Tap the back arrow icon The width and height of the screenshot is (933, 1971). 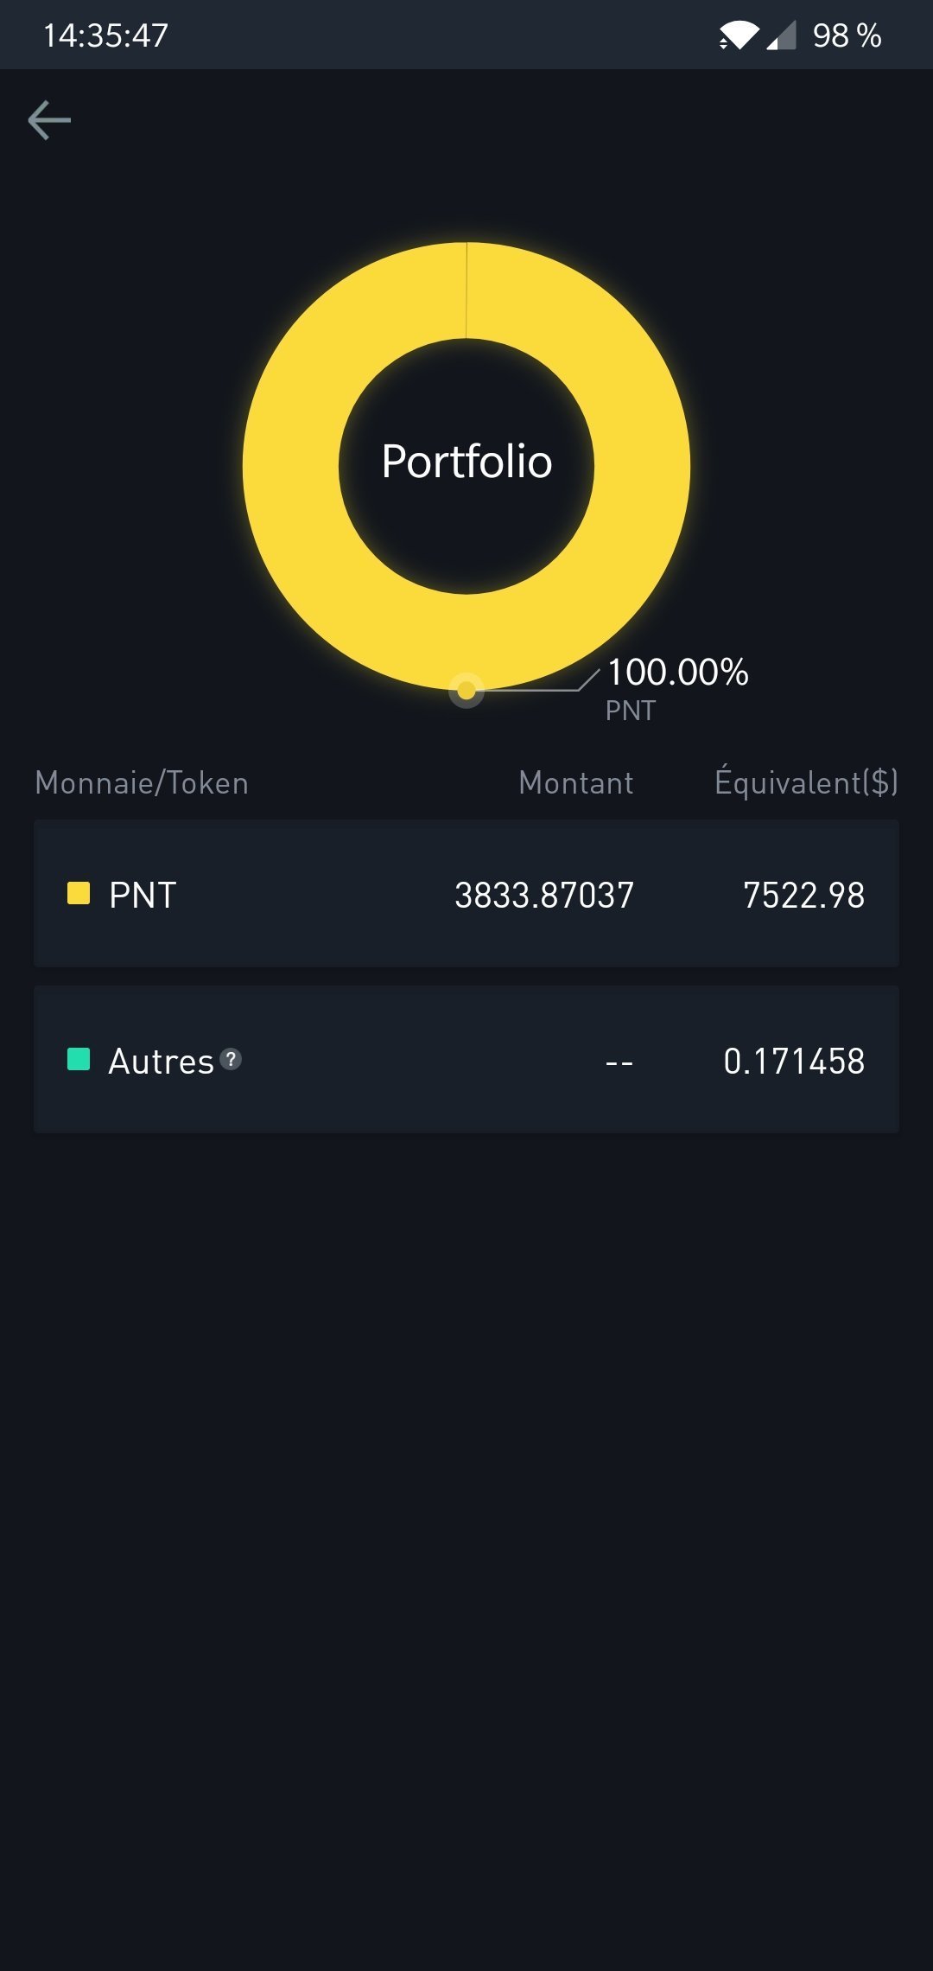click(49, 120)
